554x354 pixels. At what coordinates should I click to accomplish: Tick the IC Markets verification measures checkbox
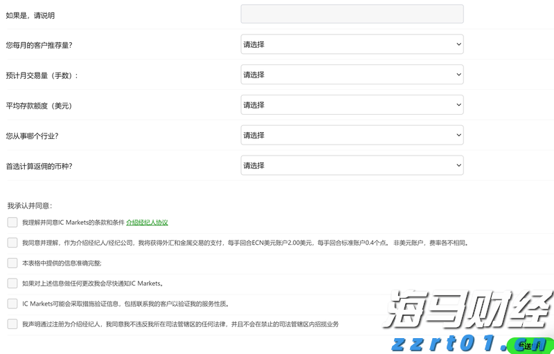point(12,304)
